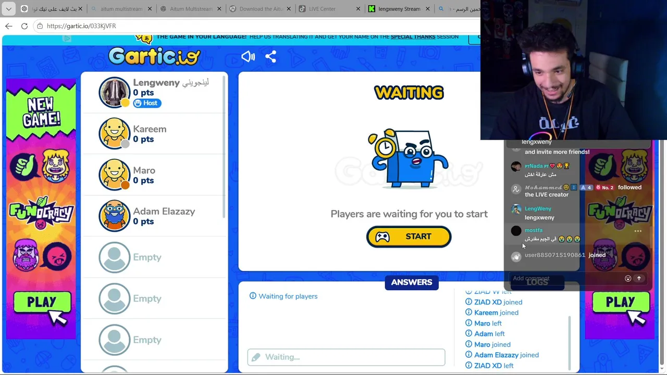Select the first Empty player slot

pos(154,257)
